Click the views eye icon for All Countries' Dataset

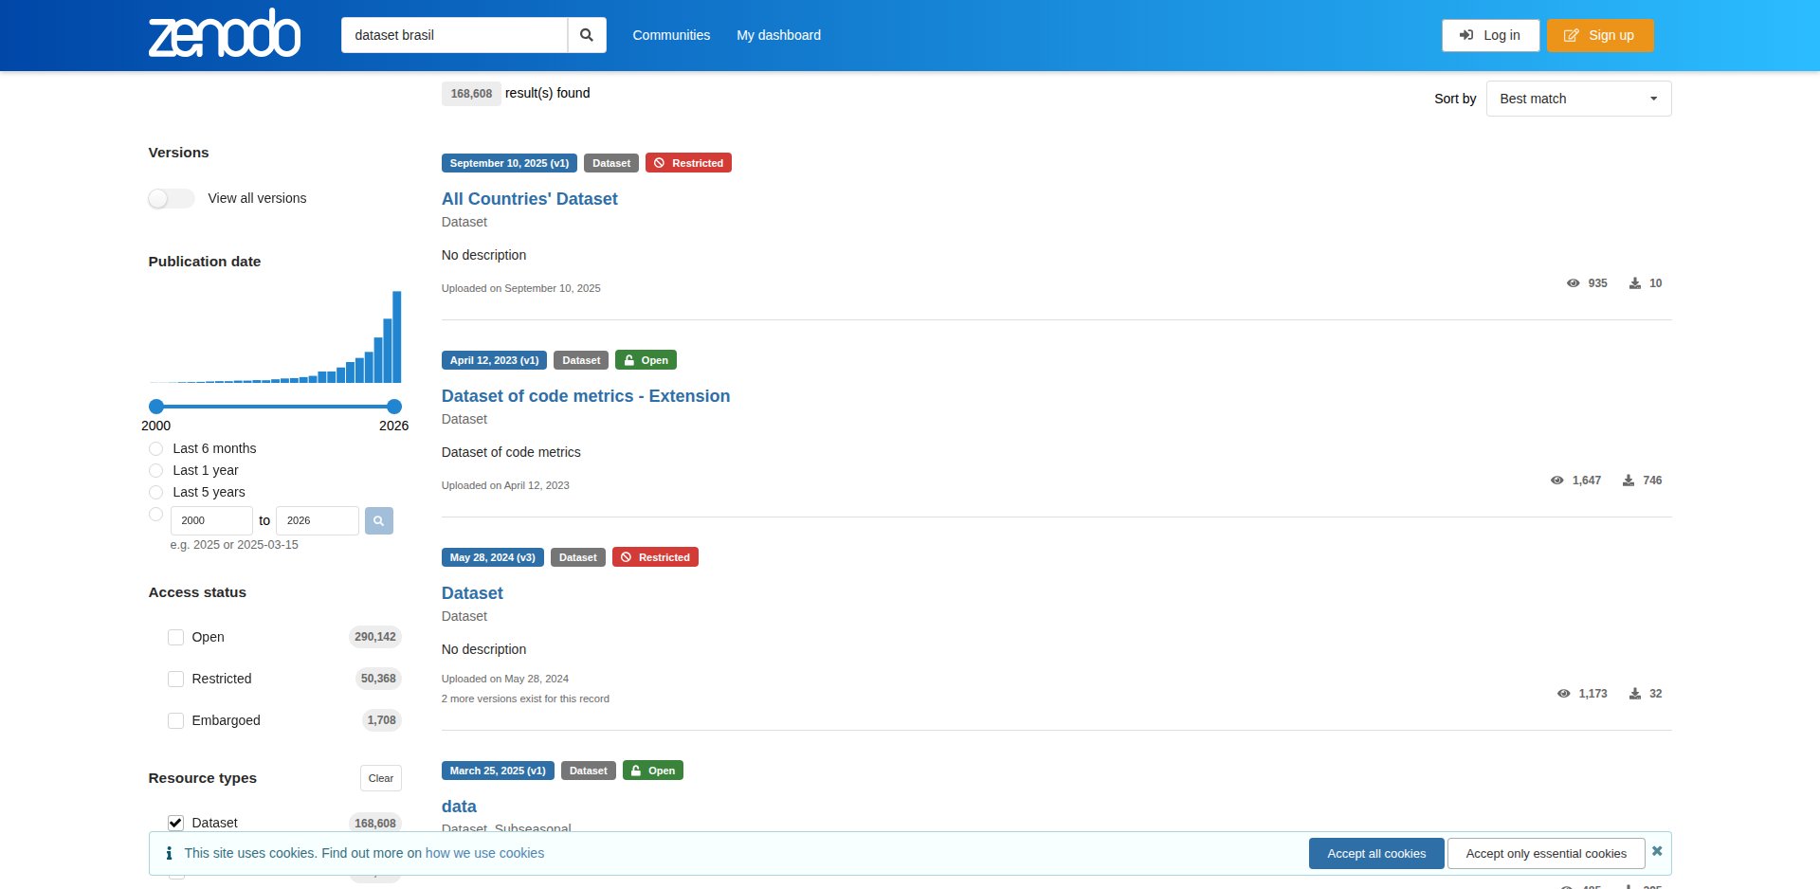pyautogui.click(x=1573, y=283)
